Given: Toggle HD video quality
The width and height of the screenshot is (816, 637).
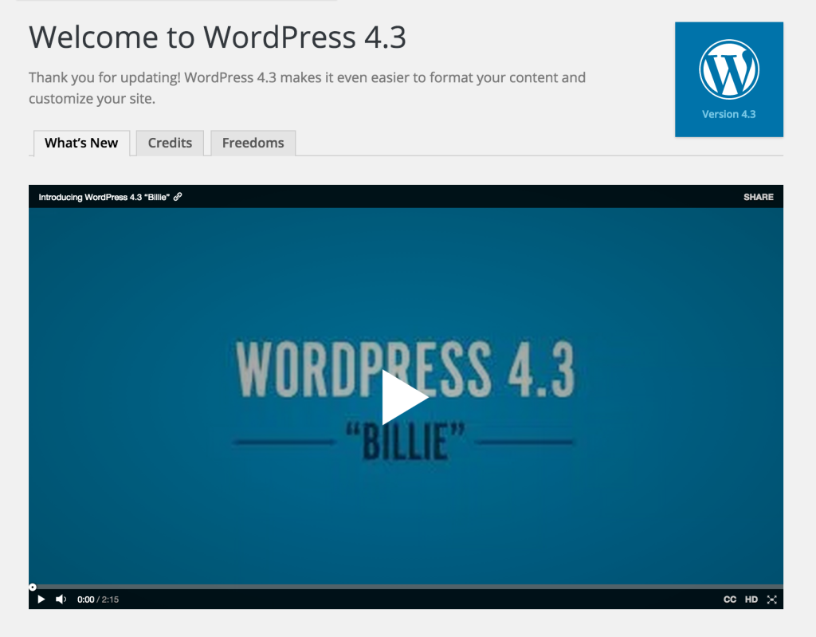Looking at the screenshot, I should pos(751,600).
